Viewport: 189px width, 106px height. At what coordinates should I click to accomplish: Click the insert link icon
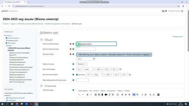110,95
